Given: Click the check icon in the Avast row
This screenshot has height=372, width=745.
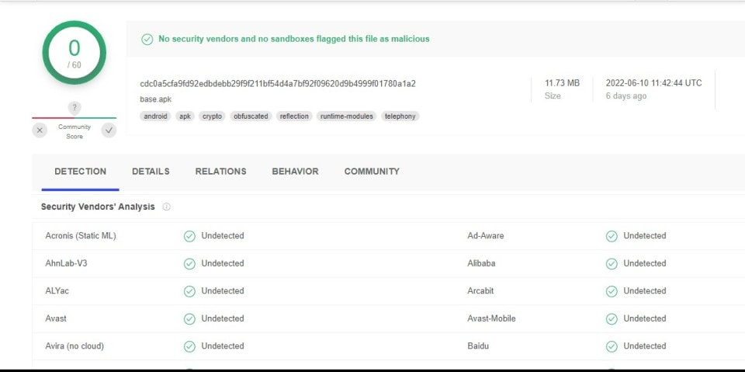Looking at the screenshot, I should tap(189, 318).
